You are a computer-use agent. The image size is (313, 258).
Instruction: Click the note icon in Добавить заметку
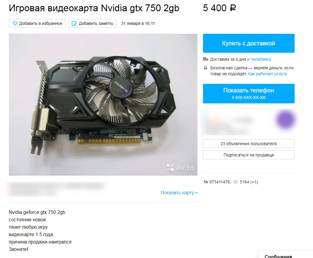point(74,23)
